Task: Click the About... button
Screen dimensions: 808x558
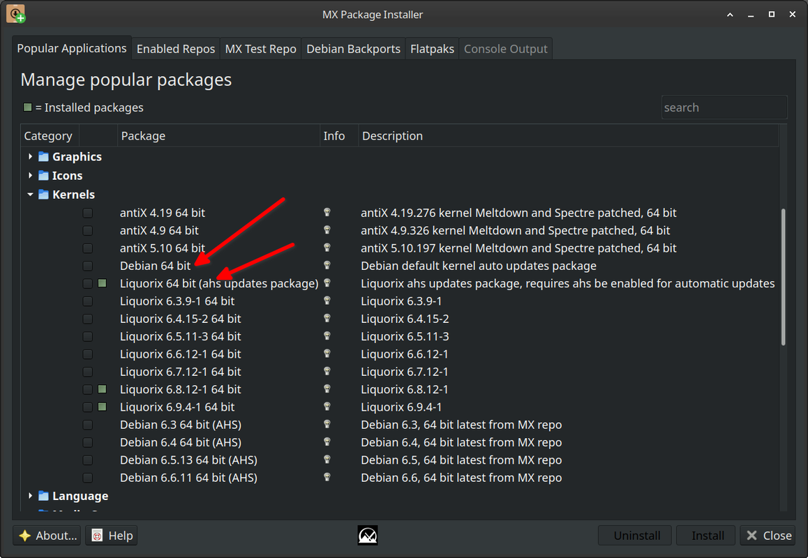Action: 47,535
